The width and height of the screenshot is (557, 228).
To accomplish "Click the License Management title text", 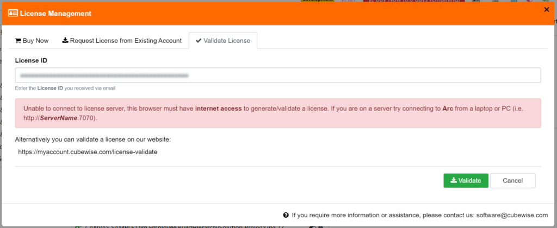I will (55, 13).
